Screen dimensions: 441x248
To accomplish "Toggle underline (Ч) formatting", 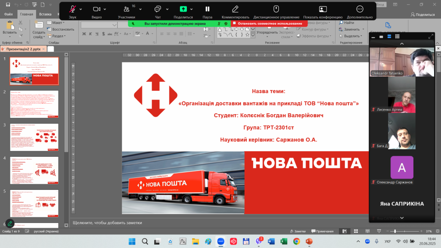I will 97,34.
